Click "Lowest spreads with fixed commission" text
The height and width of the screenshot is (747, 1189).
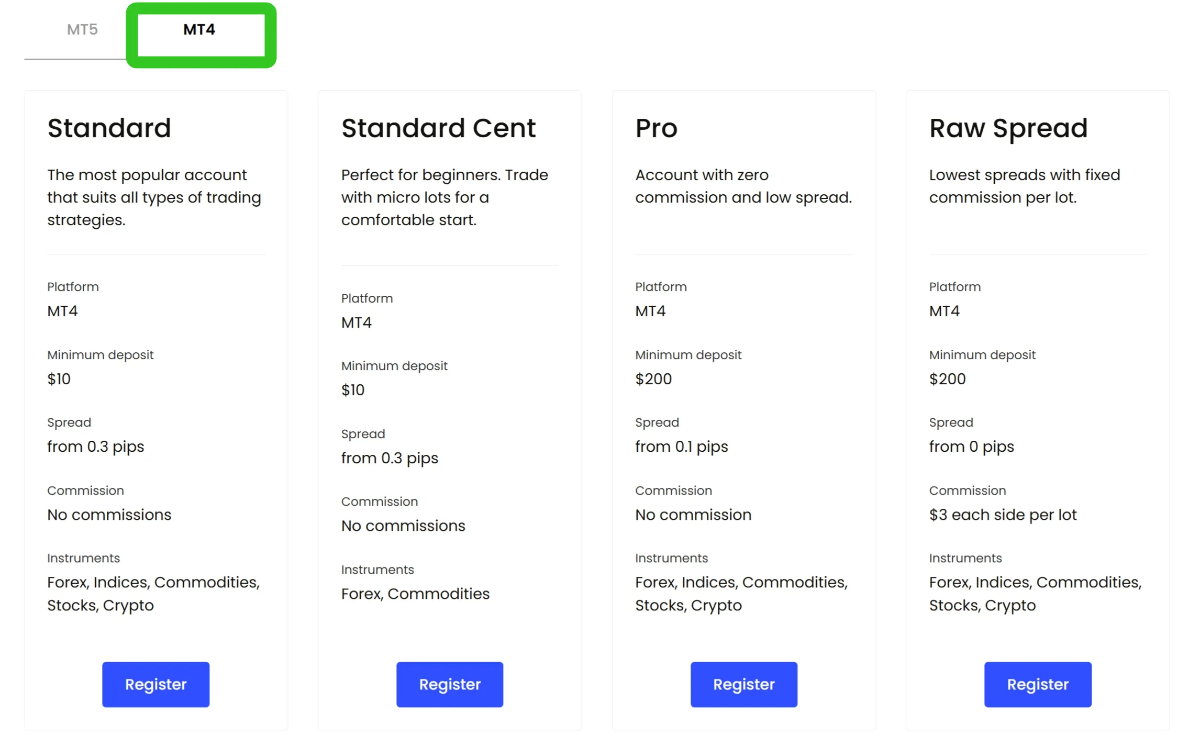point(1025,186)
